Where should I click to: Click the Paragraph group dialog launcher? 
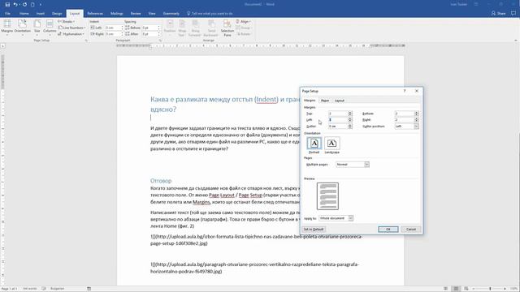[x=160, y=41]
